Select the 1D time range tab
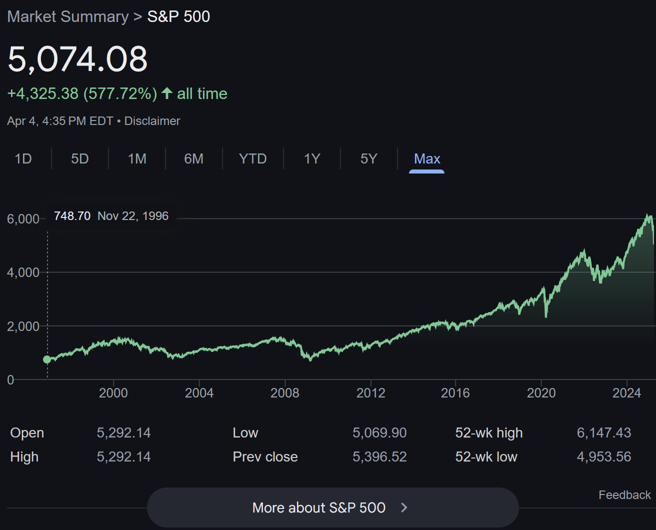This screenshot has width=656, height=530. (23, 159)
